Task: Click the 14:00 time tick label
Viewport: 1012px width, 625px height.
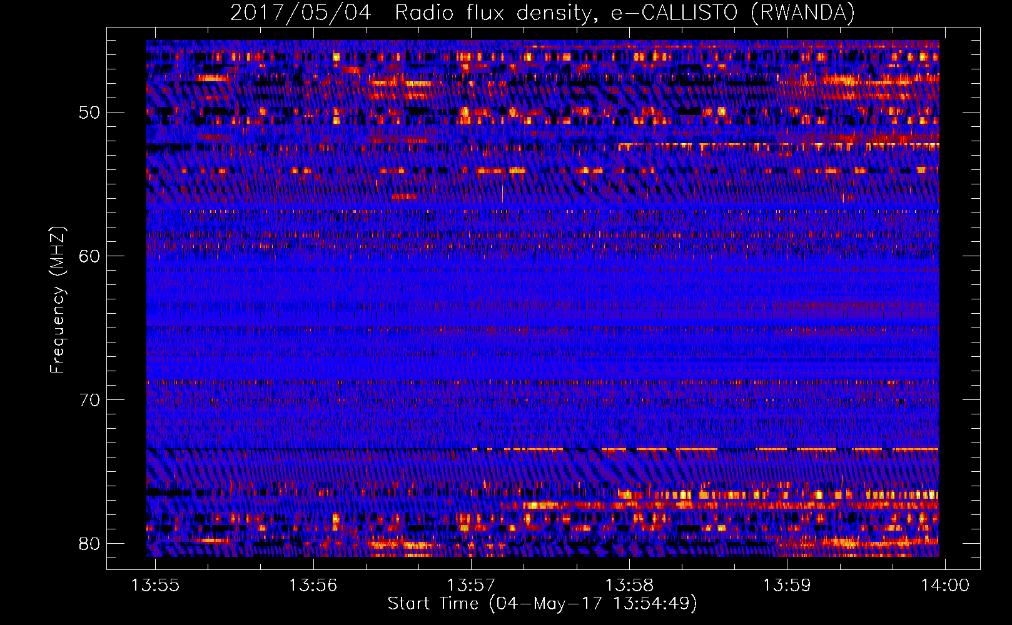Action: (945, 585)
